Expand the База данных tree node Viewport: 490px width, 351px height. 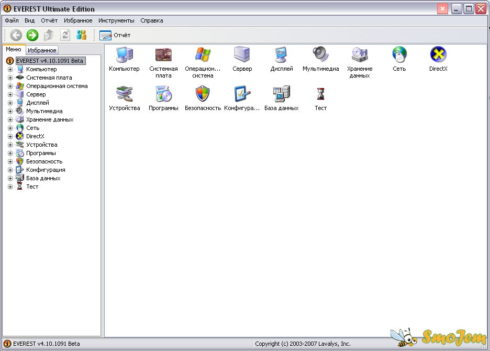[10, 178]
